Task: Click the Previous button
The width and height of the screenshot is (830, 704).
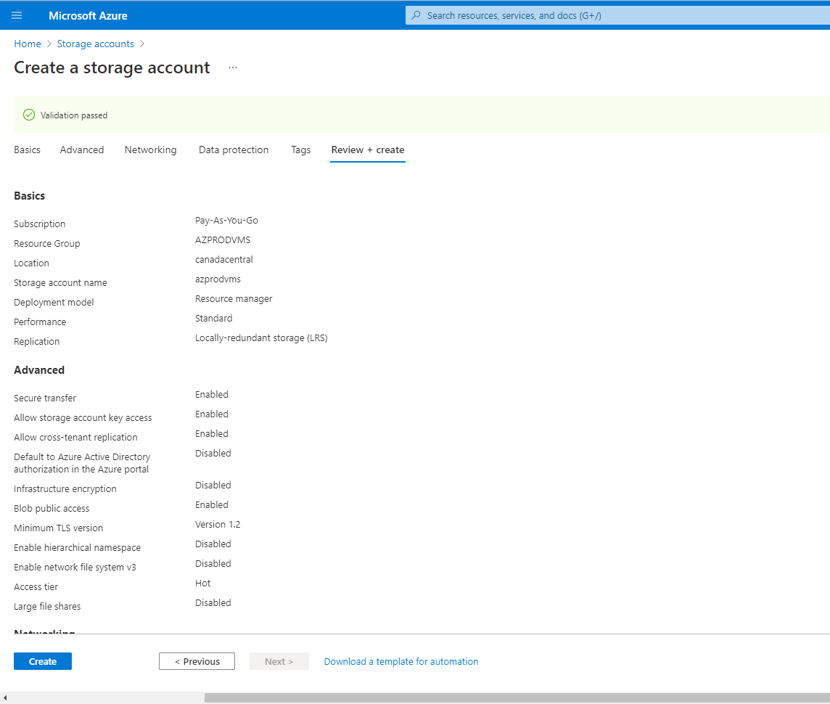Action: 197,661
